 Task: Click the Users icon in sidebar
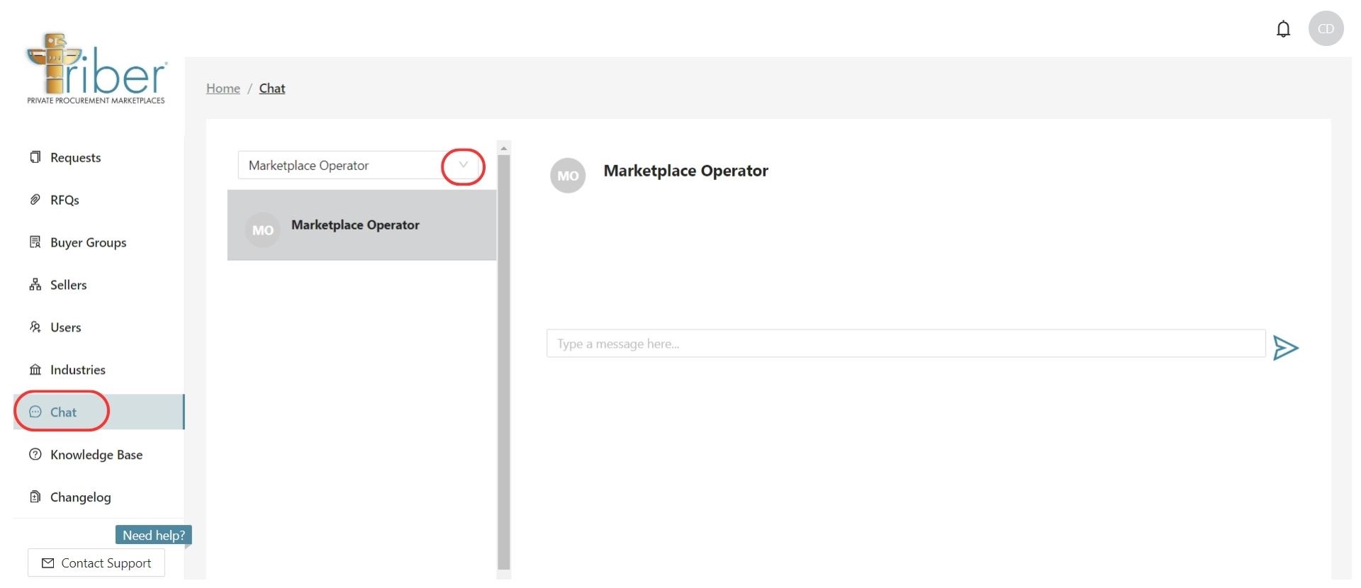35,327
